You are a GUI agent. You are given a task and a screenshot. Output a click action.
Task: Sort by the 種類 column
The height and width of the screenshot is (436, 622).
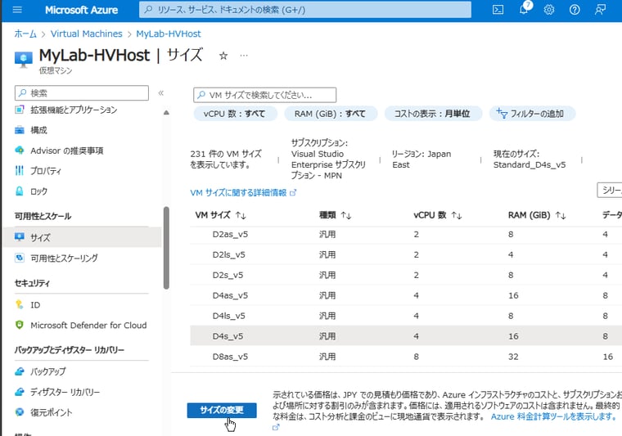click(336, 215)
